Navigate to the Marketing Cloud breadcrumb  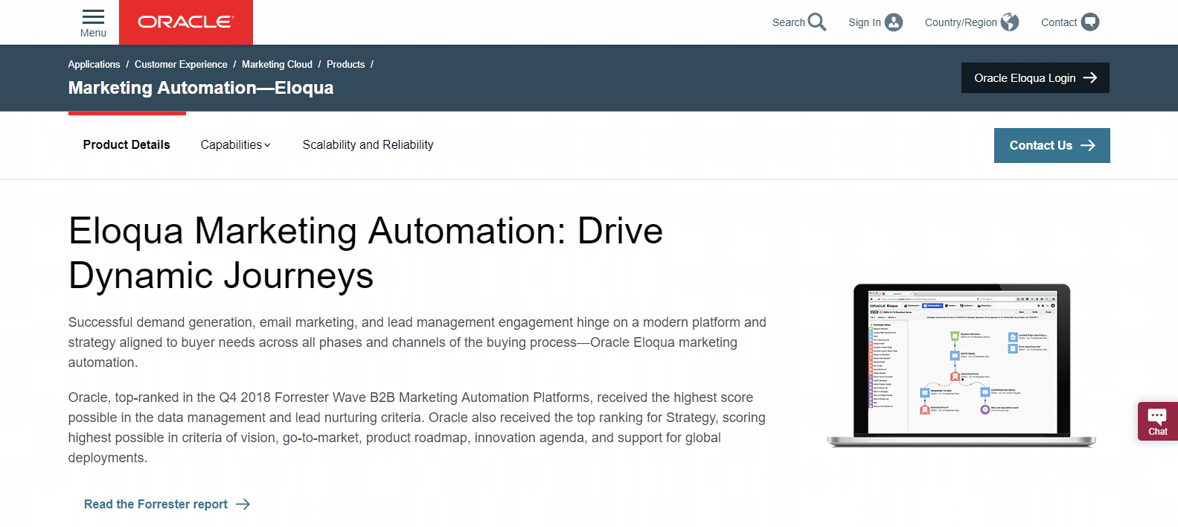277,65
